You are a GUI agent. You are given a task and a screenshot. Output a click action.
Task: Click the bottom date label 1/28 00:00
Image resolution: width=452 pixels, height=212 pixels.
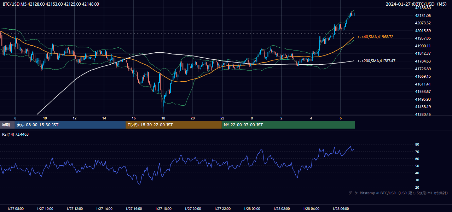[252, 208]
